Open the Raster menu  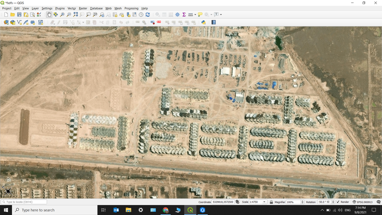(x=83, y=8)
